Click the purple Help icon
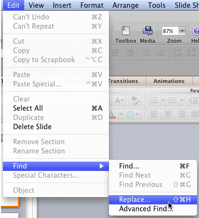The image size is (199, 218). tap(196, 31)
